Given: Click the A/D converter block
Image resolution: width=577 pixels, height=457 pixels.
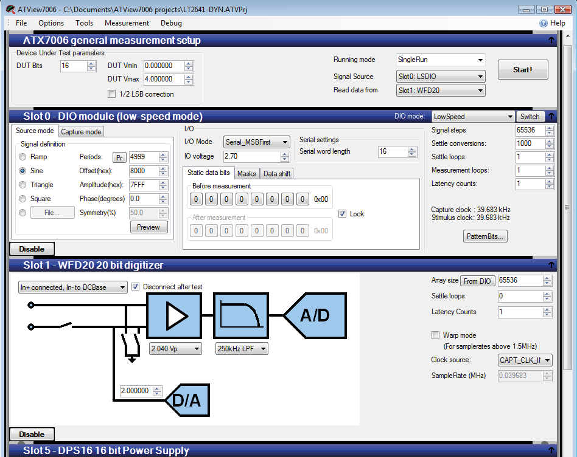Looking at the screenshot, I should point(314,315).
